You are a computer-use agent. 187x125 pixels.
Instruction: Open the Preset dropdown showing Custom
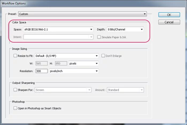pyautogui.click(x=82, y=14)
